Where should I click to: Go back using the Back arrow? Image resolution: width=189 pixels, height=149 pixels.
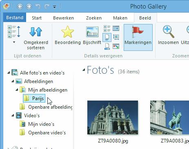tap(20, 7)
